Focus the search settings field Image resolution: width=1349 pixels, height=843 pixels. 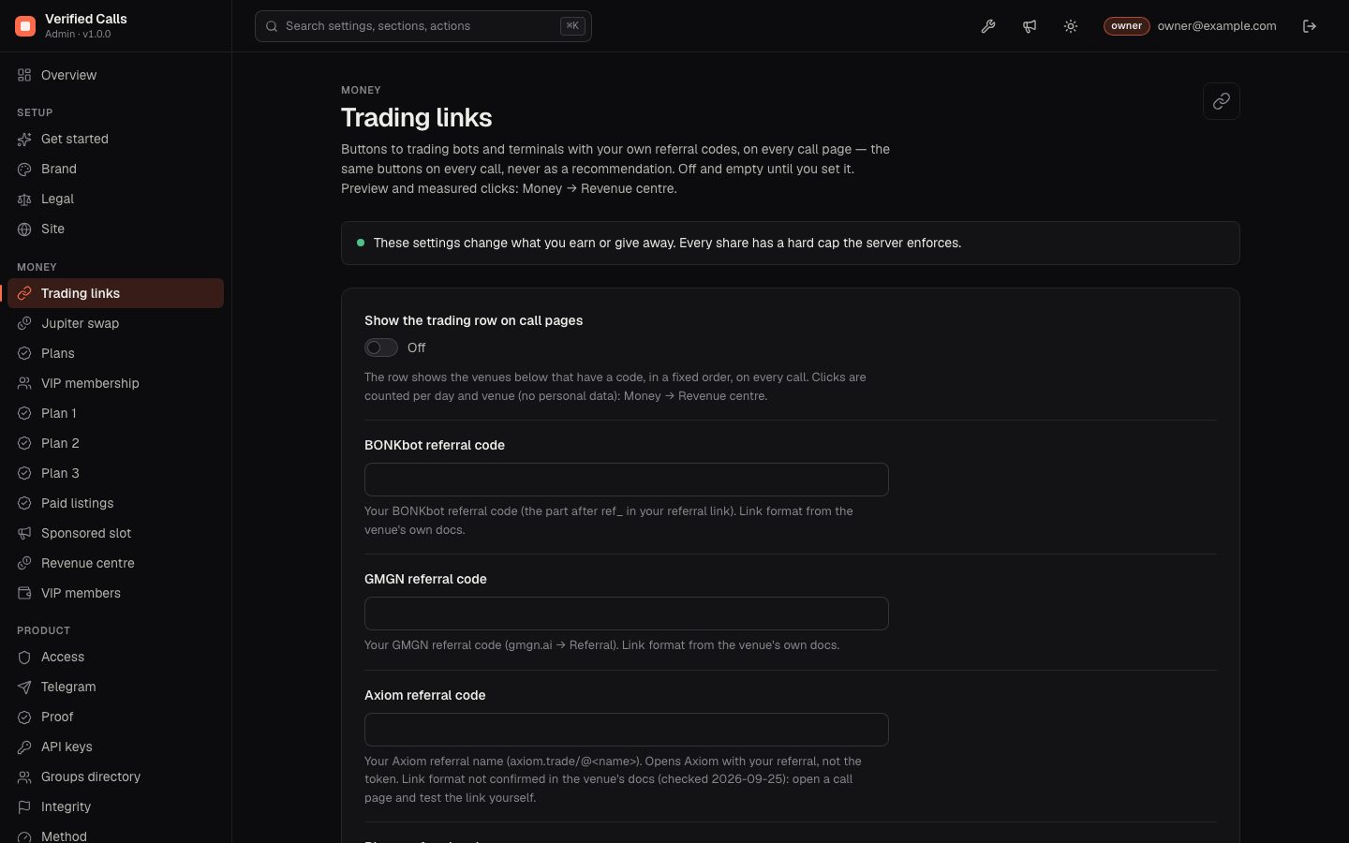(x=423, y=26)
